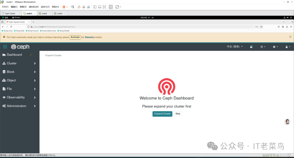Open the stretch guest options dropdown arrow
The height and width of the screenshot is (158, 294).
pos(120,7)
